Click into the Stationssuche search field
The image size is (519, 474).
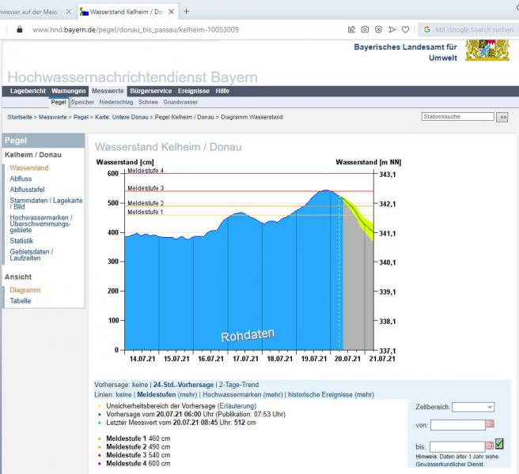point(457,117)
